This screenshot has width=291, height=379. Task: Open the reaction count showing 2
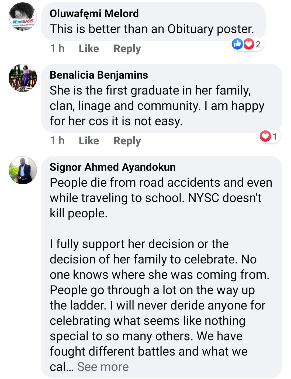pos(258,44)
